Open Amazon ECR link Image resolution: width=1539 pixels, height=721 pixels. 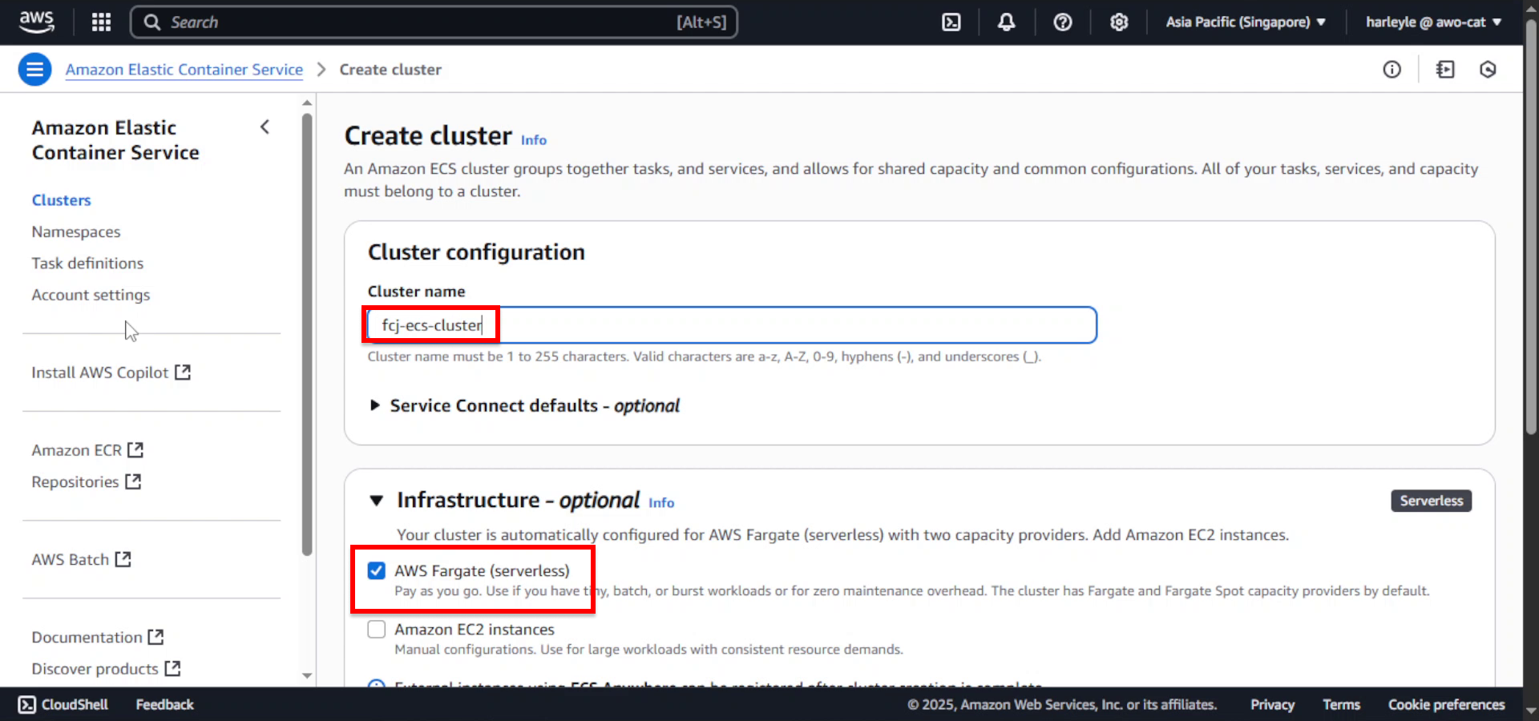pos(77,450)
